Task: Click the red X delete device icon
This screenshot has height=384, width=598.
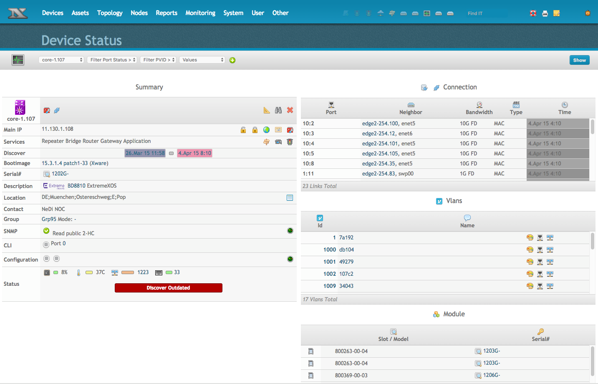Action: pos(290,110)
